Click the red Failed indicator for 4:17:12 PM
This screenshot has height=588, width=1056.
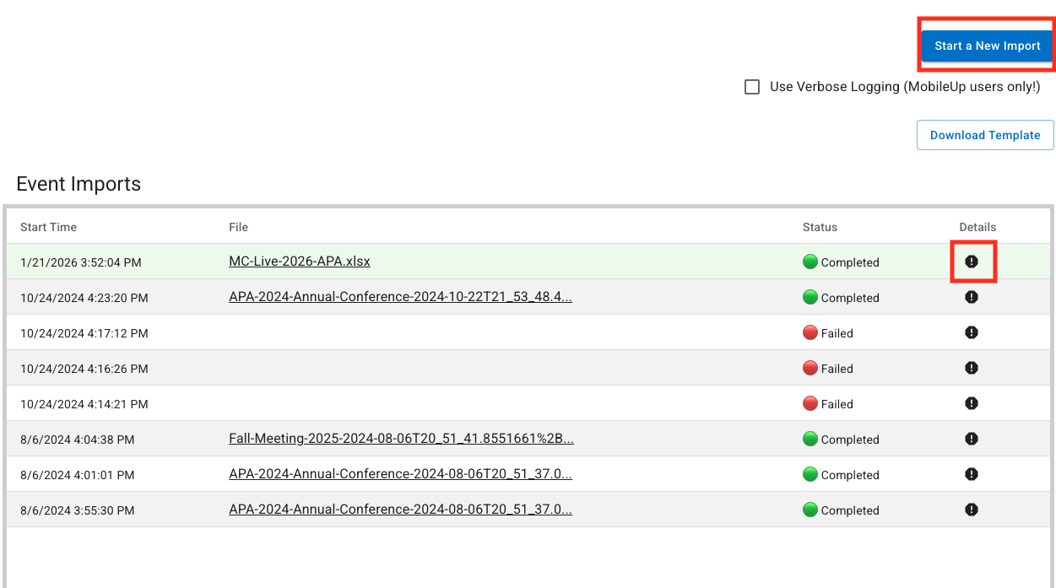tap(811, 332)
